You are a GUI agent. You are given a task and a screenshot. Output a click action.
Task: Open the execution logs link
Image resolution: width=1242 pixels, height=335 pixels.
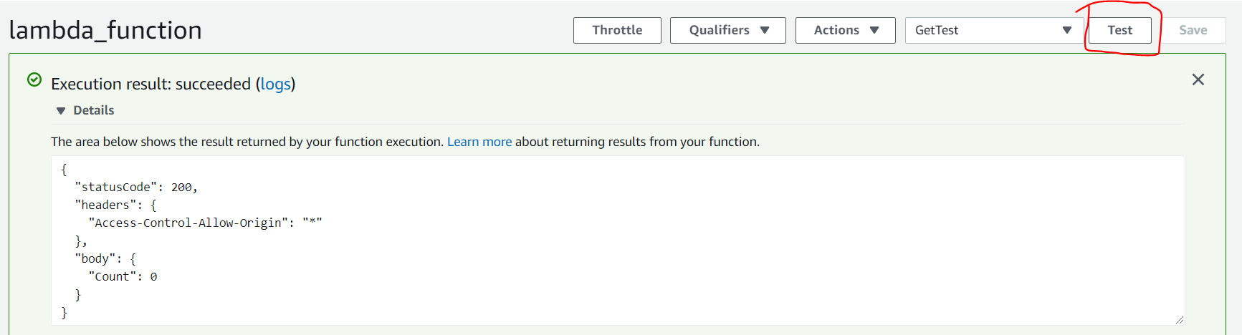point(276,84)
